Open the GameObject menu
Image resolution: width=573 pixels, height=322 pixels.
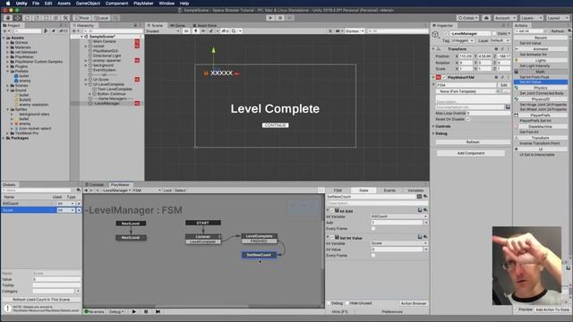pyautogui.click(x=88, y=4)
